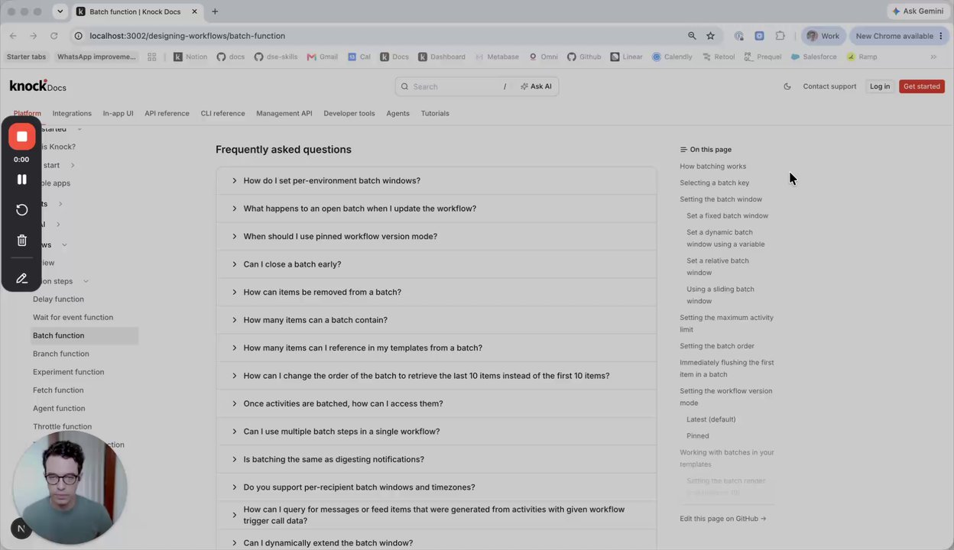Open Branch function in the sidebar
The height and width of the screenshot is (550, 954).
[61, 354]
